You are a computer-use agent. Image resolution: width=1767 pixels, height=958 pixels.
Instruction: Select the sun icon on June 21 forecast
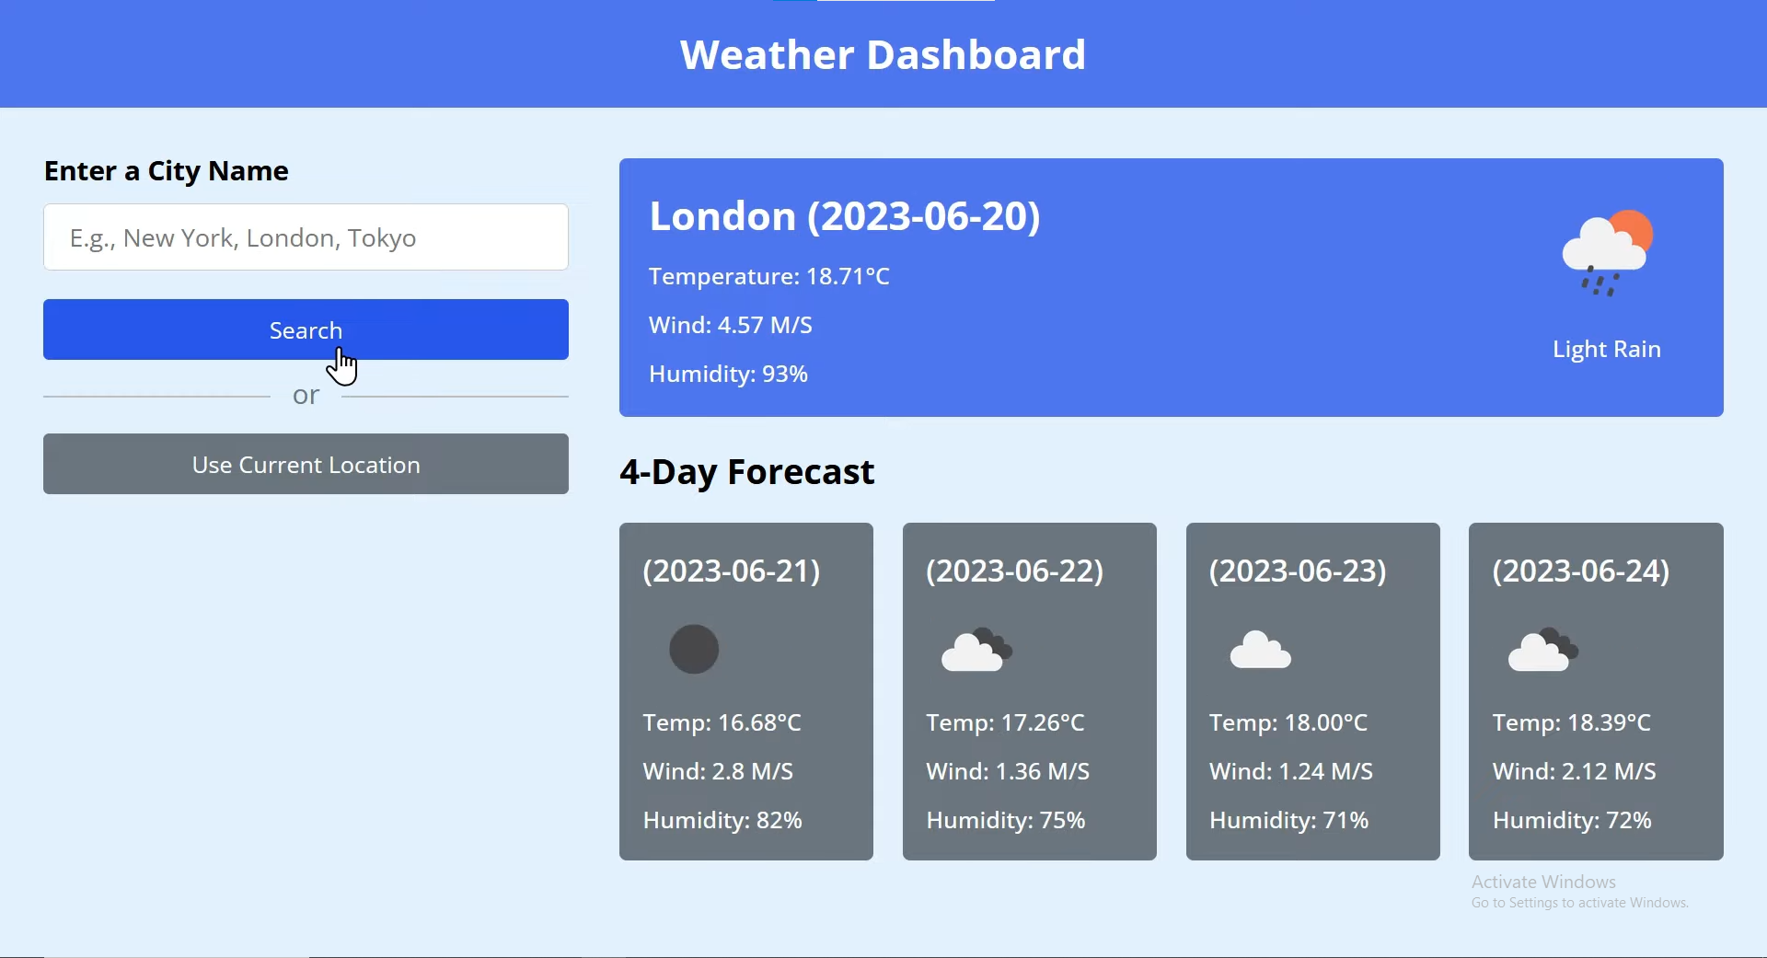(693, 650)
